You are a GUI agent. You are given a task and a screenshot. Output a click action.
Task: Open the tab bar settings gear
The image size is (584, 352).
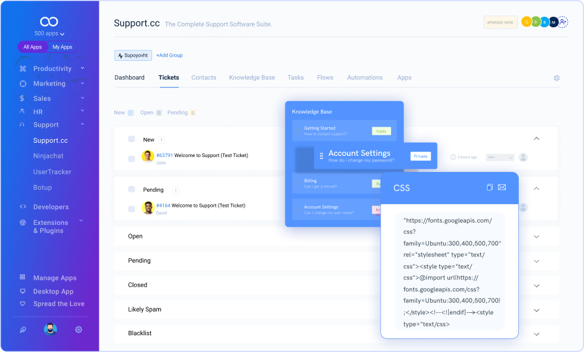pos(557,78)
